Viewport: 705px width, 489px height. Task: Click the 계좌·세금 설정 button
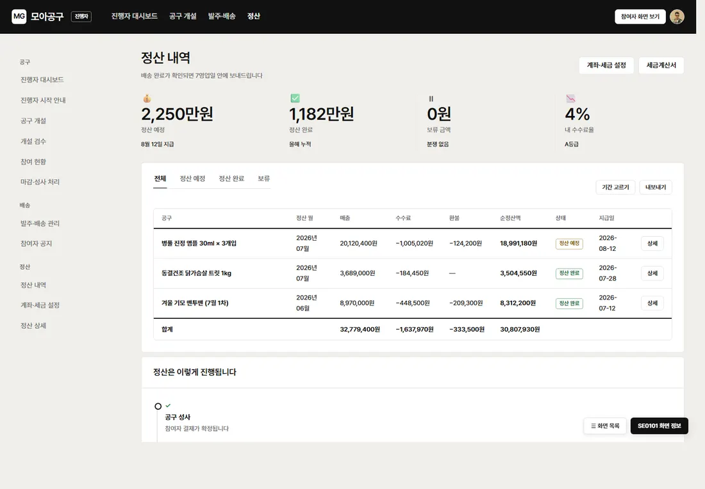606,65
